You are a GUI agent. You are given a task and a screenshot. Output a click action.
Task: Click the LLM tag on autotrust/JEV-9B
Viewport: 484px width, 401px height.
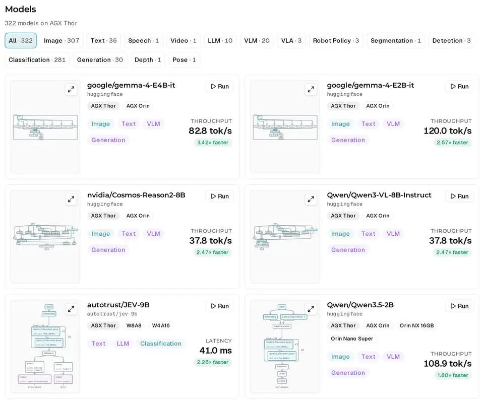[x=123, y=344]
